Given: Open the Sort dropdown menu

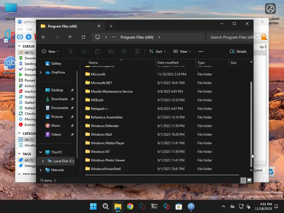Looking at the screenshot, I should (157, 51).
